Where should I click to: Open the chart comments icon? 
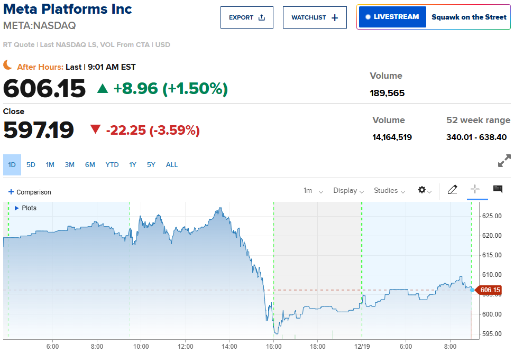pos(498,189)
